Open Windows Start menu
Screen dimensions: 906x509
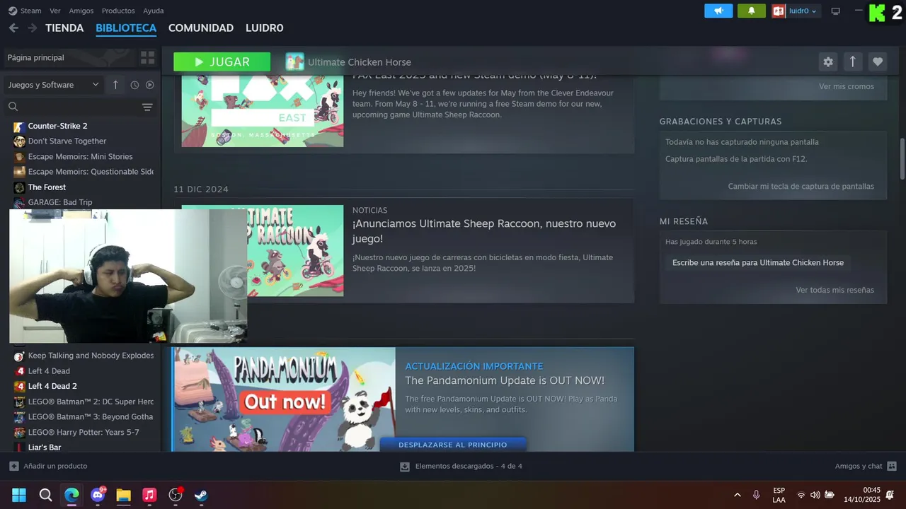19,495
